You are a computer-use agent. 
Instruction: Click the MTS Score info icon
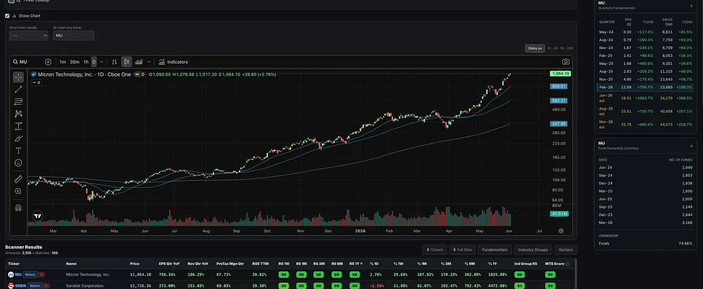[567, 264]
